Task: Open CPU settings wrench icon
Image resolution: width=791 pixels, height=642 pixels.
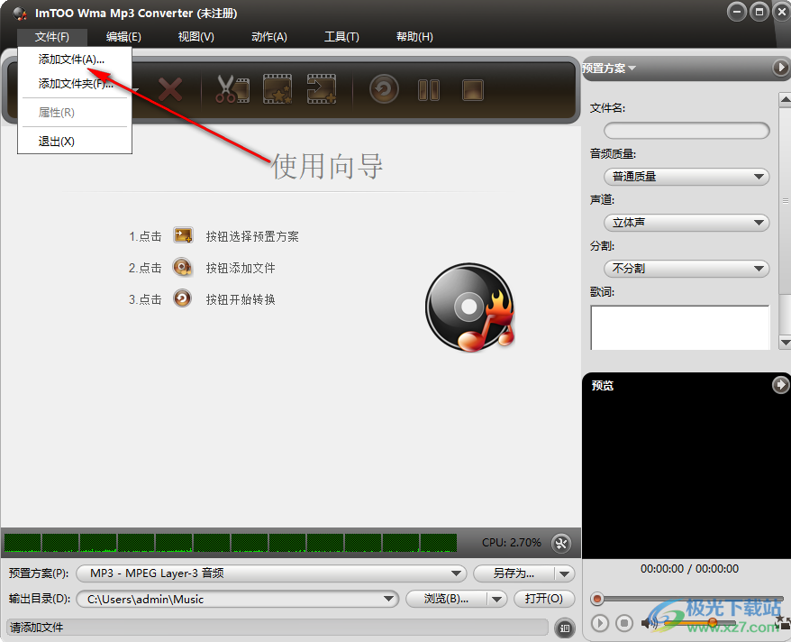Action: pyautogui.click(x=561, y=543)
